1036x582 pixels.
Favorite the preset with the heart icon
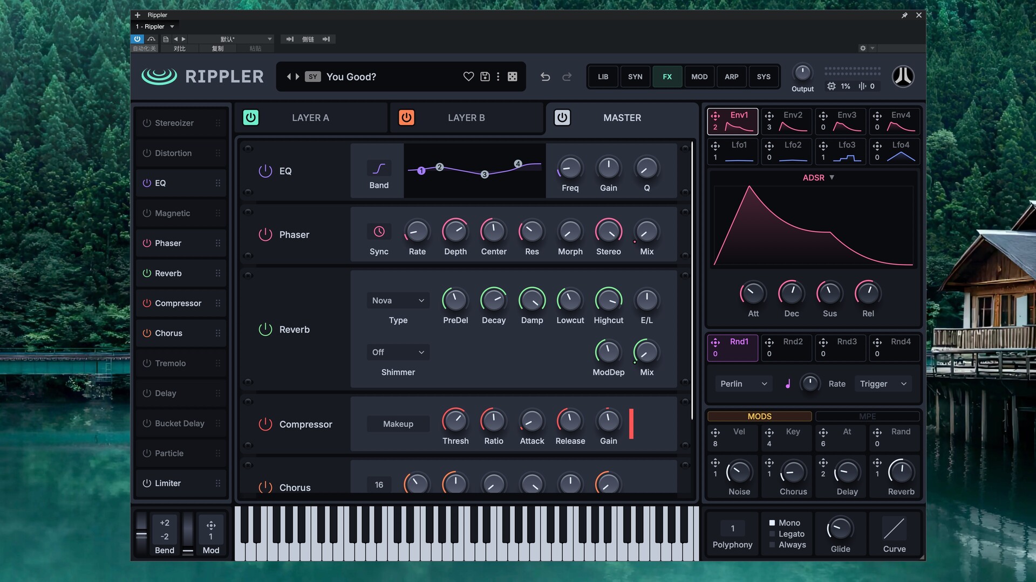(468, 77)
